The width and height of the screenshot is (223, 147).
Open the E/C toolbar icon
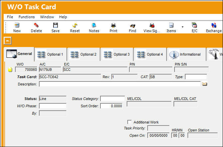pos(194,25)
